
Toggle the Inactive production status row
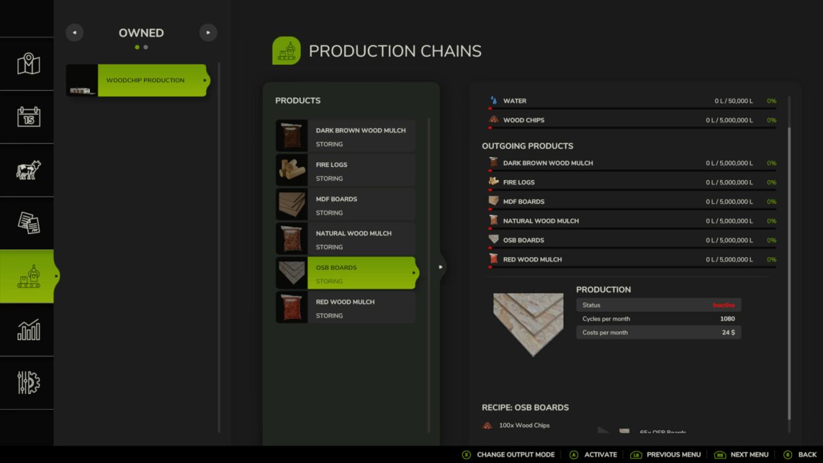[658, 305]
